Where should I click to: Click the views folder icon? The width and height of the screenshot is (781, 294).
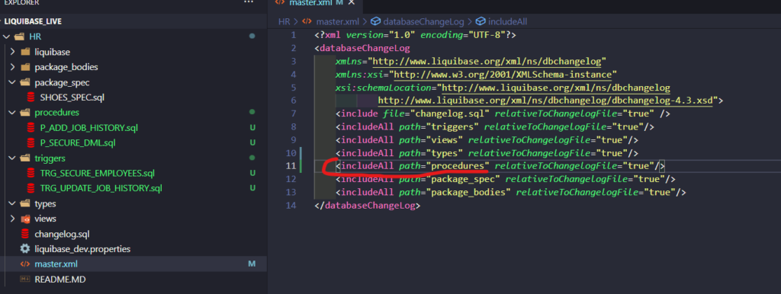[x=25, y=219]
